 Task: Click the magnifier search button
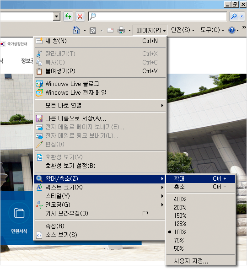pos(234,16)
